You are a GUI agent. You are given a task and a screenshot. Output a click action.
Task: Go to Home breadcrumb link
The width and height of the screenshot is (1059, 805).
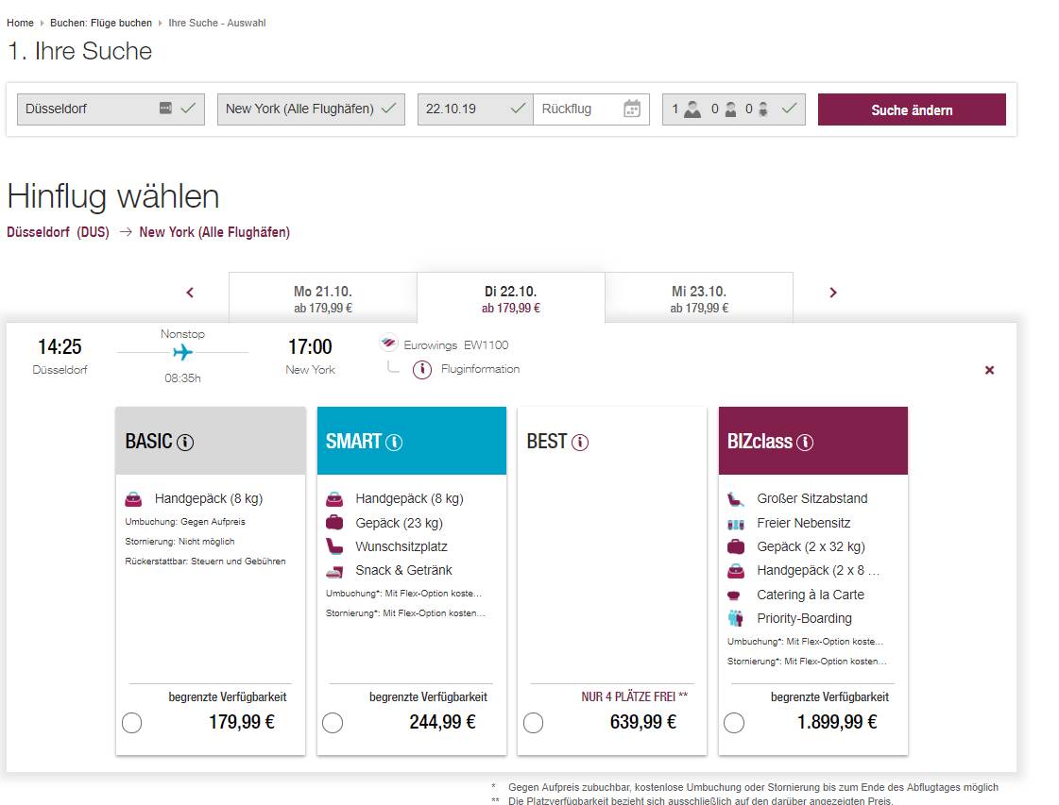pos(20,23)
